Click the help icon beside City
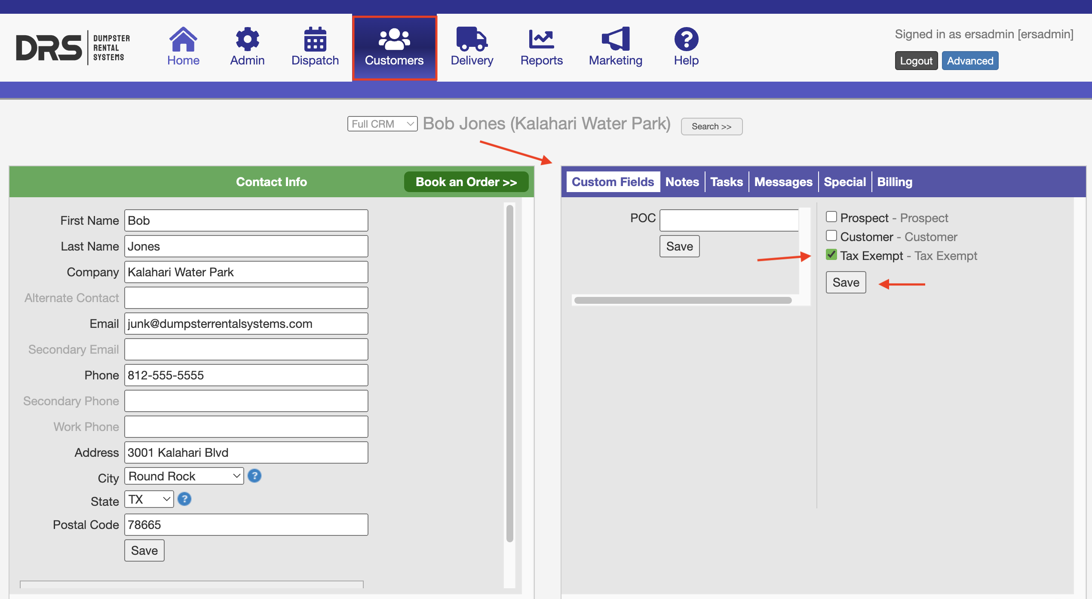The image size is (1092, 599). [x=255, y=476]
